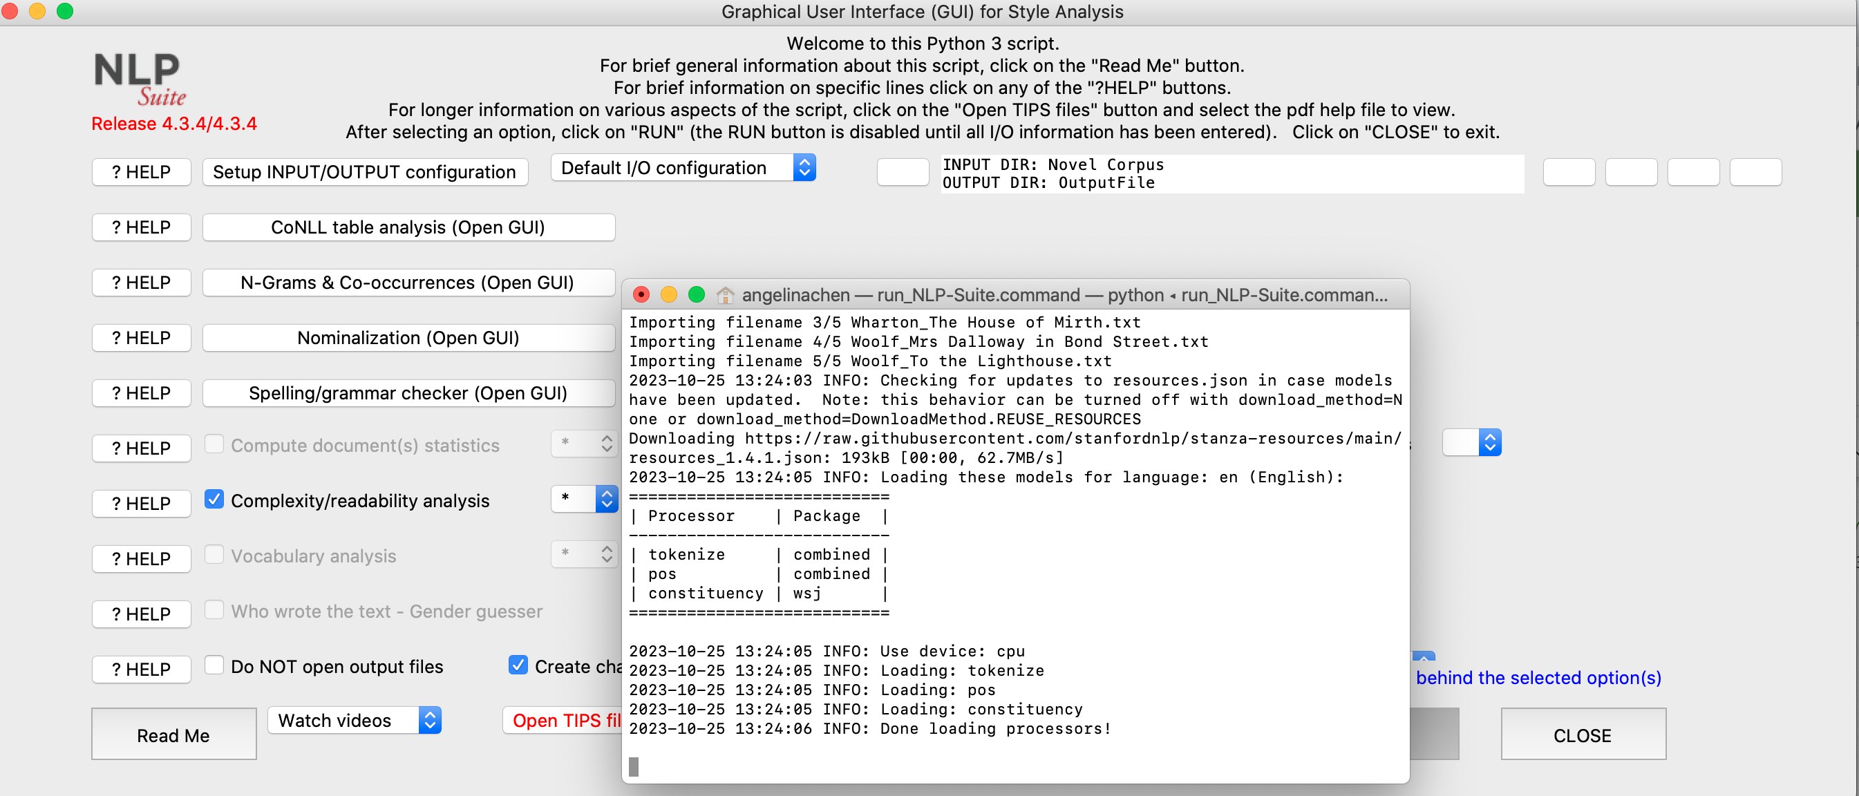Close the terminal window with red button
Viewport: 1859px width, 796px height.
pos(641,294)
